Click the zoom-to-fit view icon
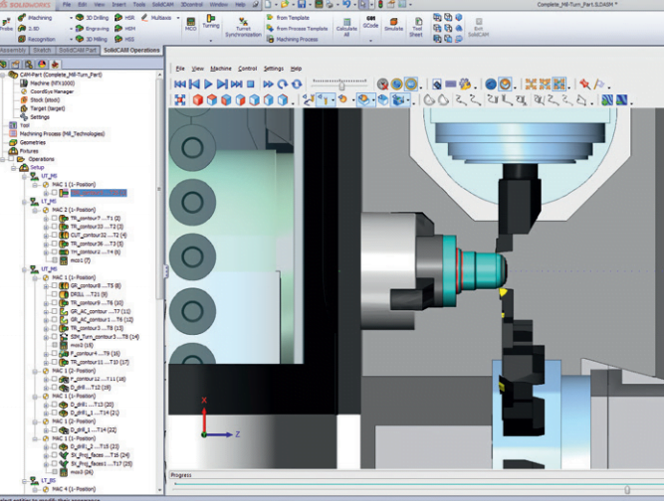Viewport: 664px width, 501px height. (180, 100)
